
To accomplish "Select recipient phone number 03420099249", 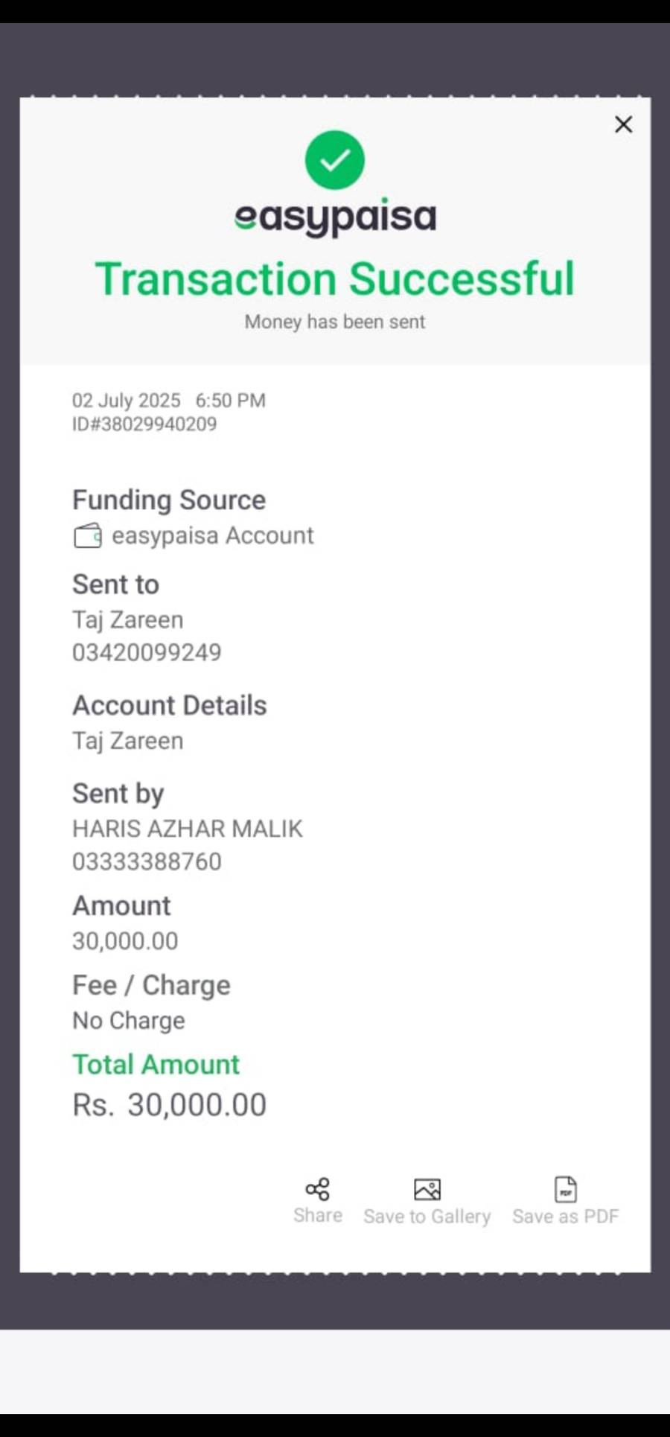I will [147, 652].
